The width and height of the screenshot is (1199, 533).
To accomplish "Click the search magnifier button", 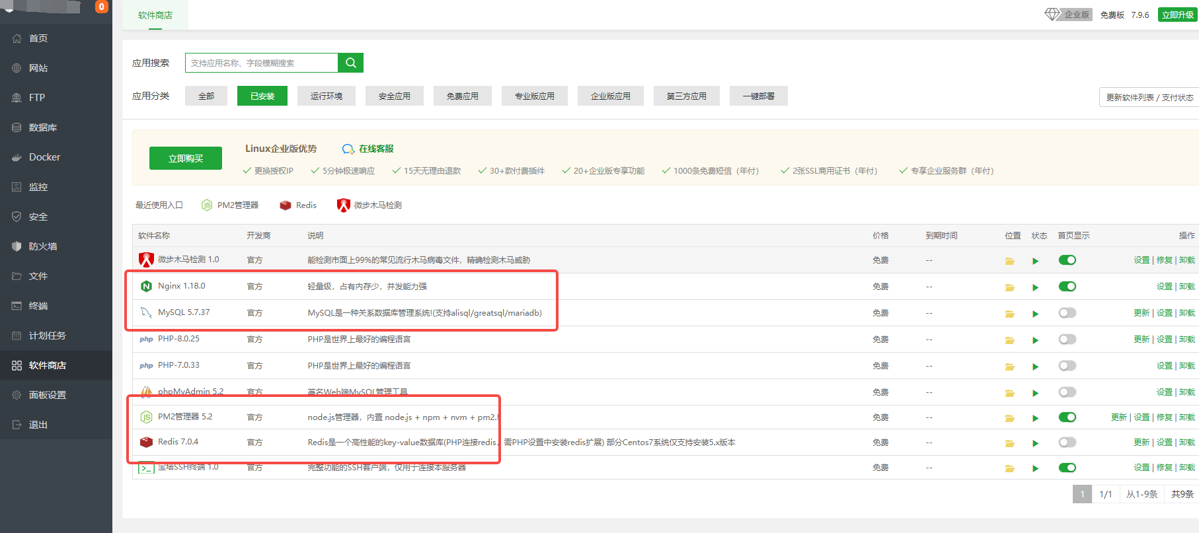I will click(x=350, y=63).
